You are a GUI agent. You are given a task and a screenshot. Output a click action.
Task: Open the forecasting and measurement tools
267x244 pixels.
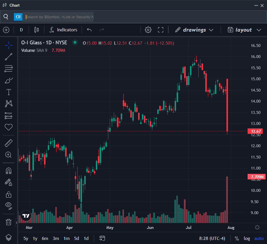click(8, 116)
